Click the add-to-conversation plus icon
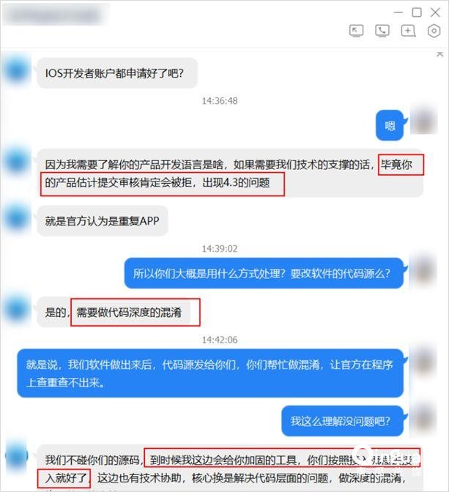The width and height of the screenshot is (449, 492). tap(408, 31)
